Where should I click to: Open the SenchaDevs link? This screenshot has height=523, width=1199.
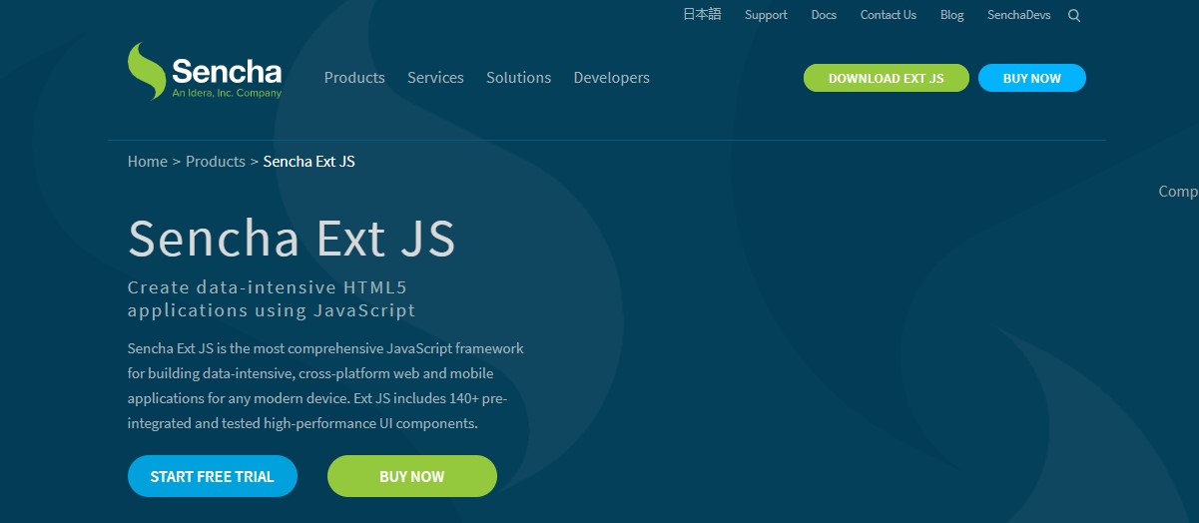click(x=1018, y=15)
